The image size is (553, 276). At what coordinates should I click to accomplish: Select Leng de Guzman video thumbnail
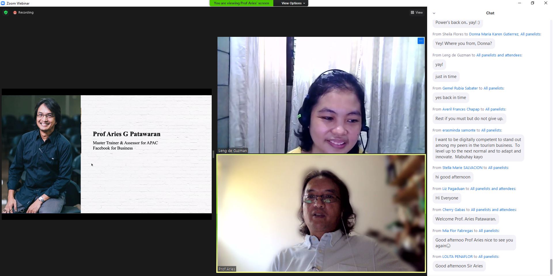321,95
